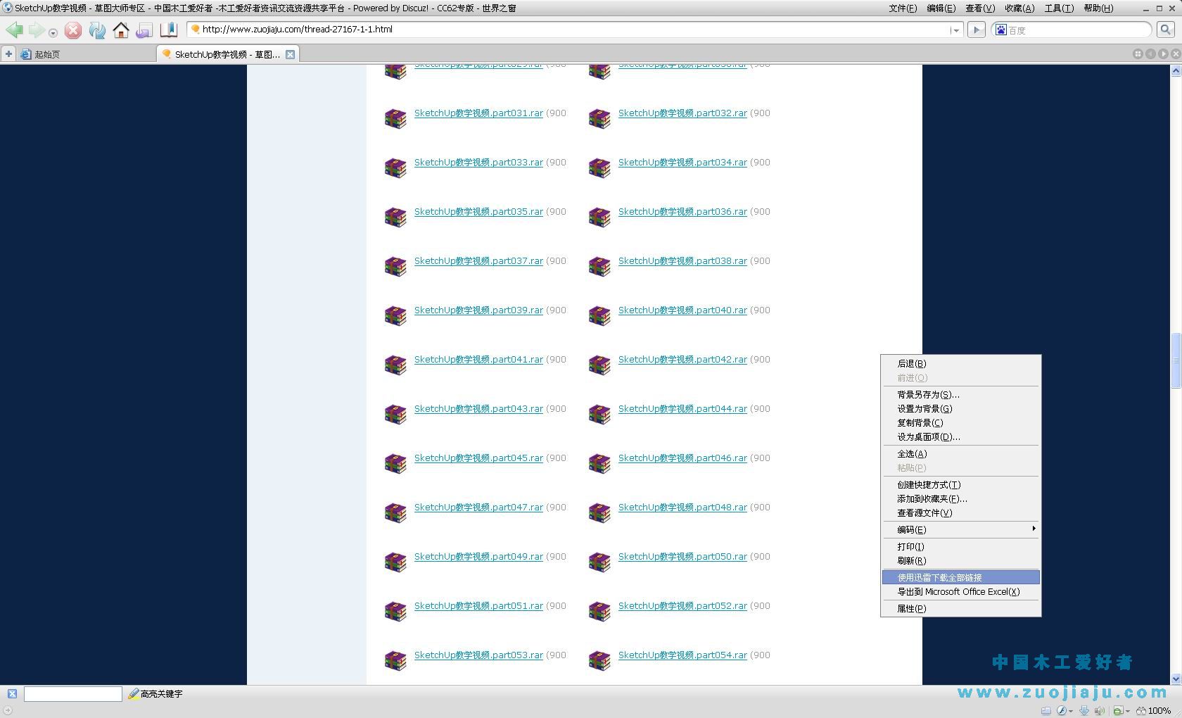Image resolution: width=1182 pixels, height=718 pixels.
Task: Click the Forward arrow button
Action: coord(36,30)
